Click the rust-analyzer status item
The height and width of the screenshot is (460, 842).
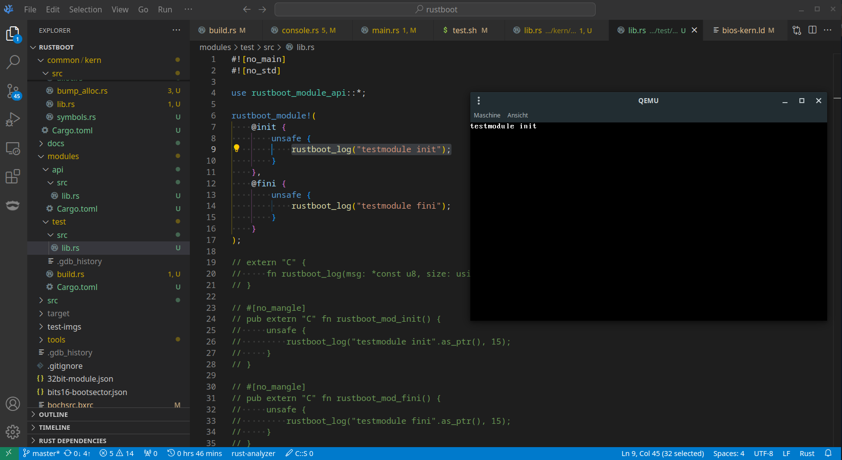pyautogui.click(x=253, y=453)
